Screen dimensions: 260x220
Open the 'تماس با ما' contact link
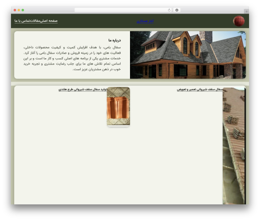click(22, 21)
